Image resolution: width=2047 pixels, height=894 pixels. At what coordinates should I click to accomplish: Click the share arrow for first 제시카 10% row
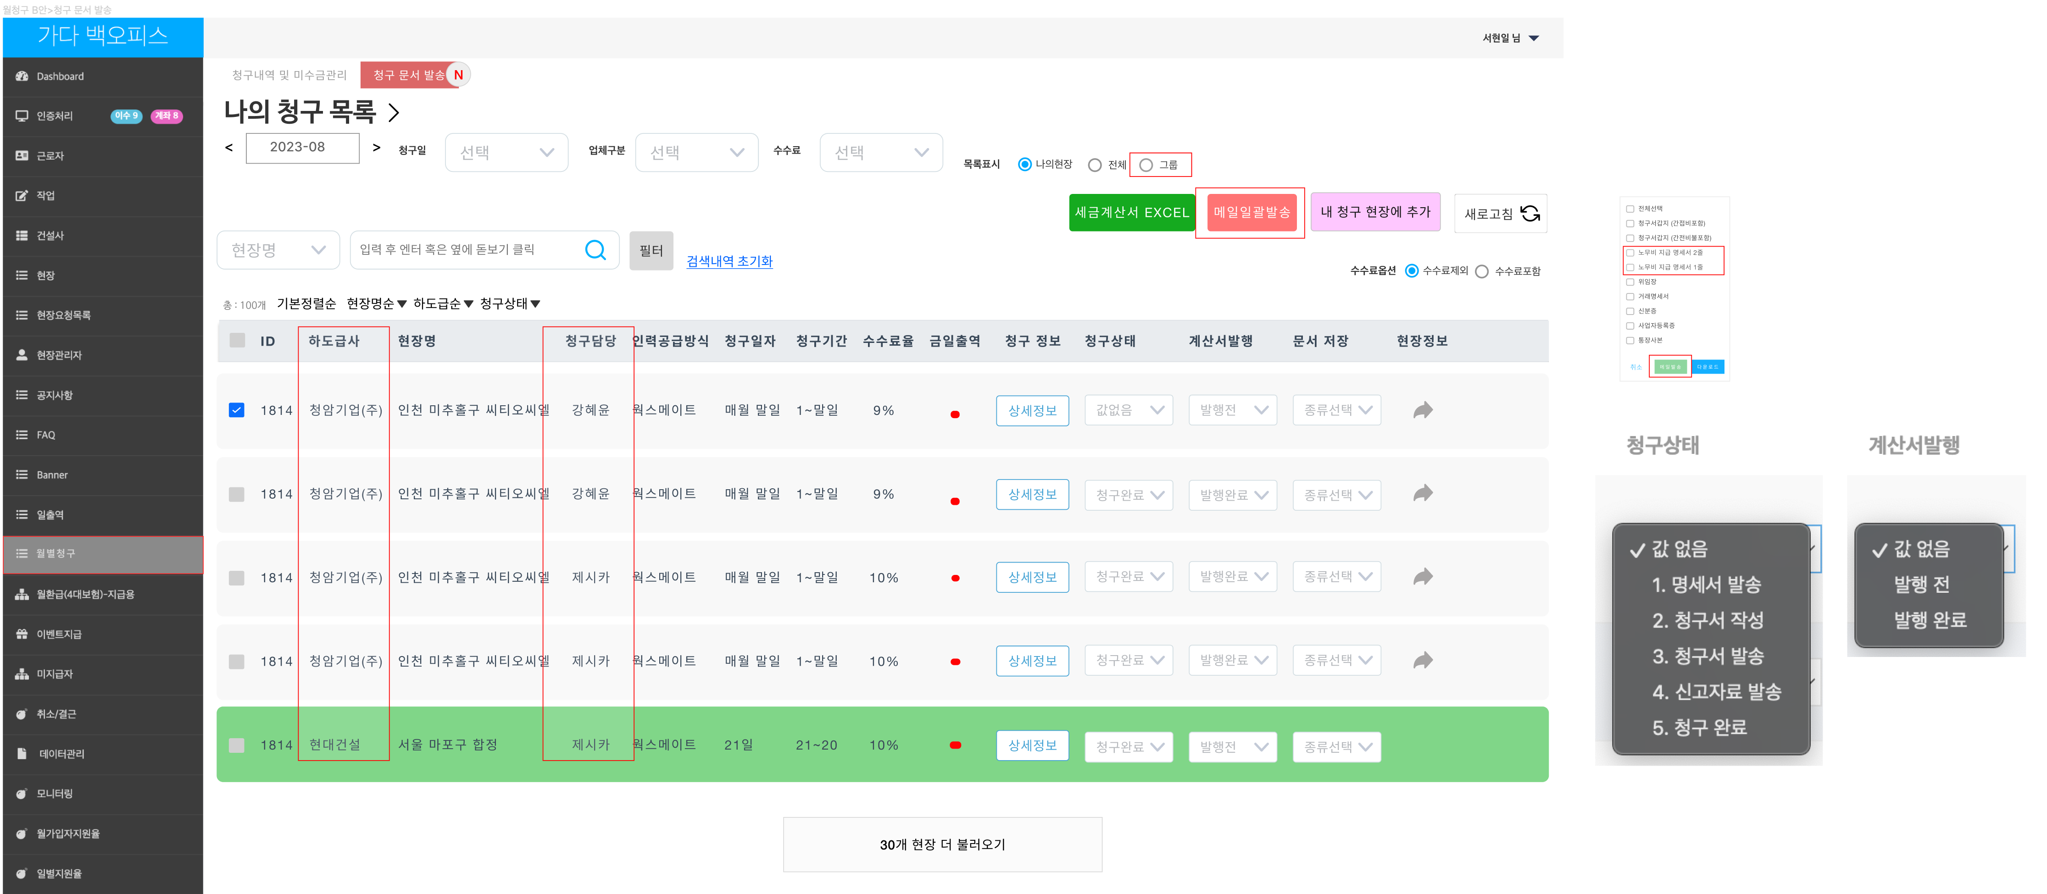1423,576
